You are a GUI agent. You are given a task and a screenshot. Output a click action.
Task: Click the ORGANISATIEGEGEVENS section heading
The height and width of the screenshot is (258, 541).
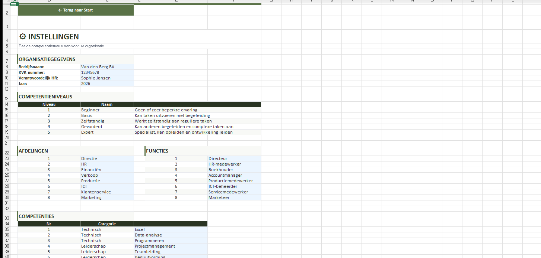[47, 59]
